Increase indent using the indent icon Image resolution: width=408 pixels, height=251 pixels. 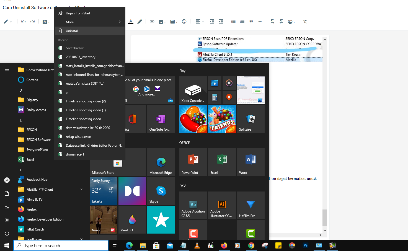pos(212,22)
